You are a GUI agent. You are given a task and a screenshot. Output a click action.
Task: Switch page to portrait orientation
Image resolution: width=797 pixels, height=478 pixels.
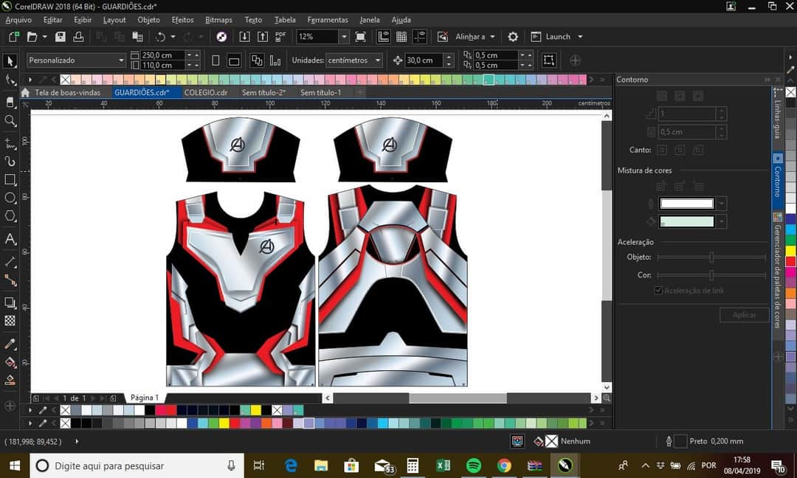(x=215, y=60)
